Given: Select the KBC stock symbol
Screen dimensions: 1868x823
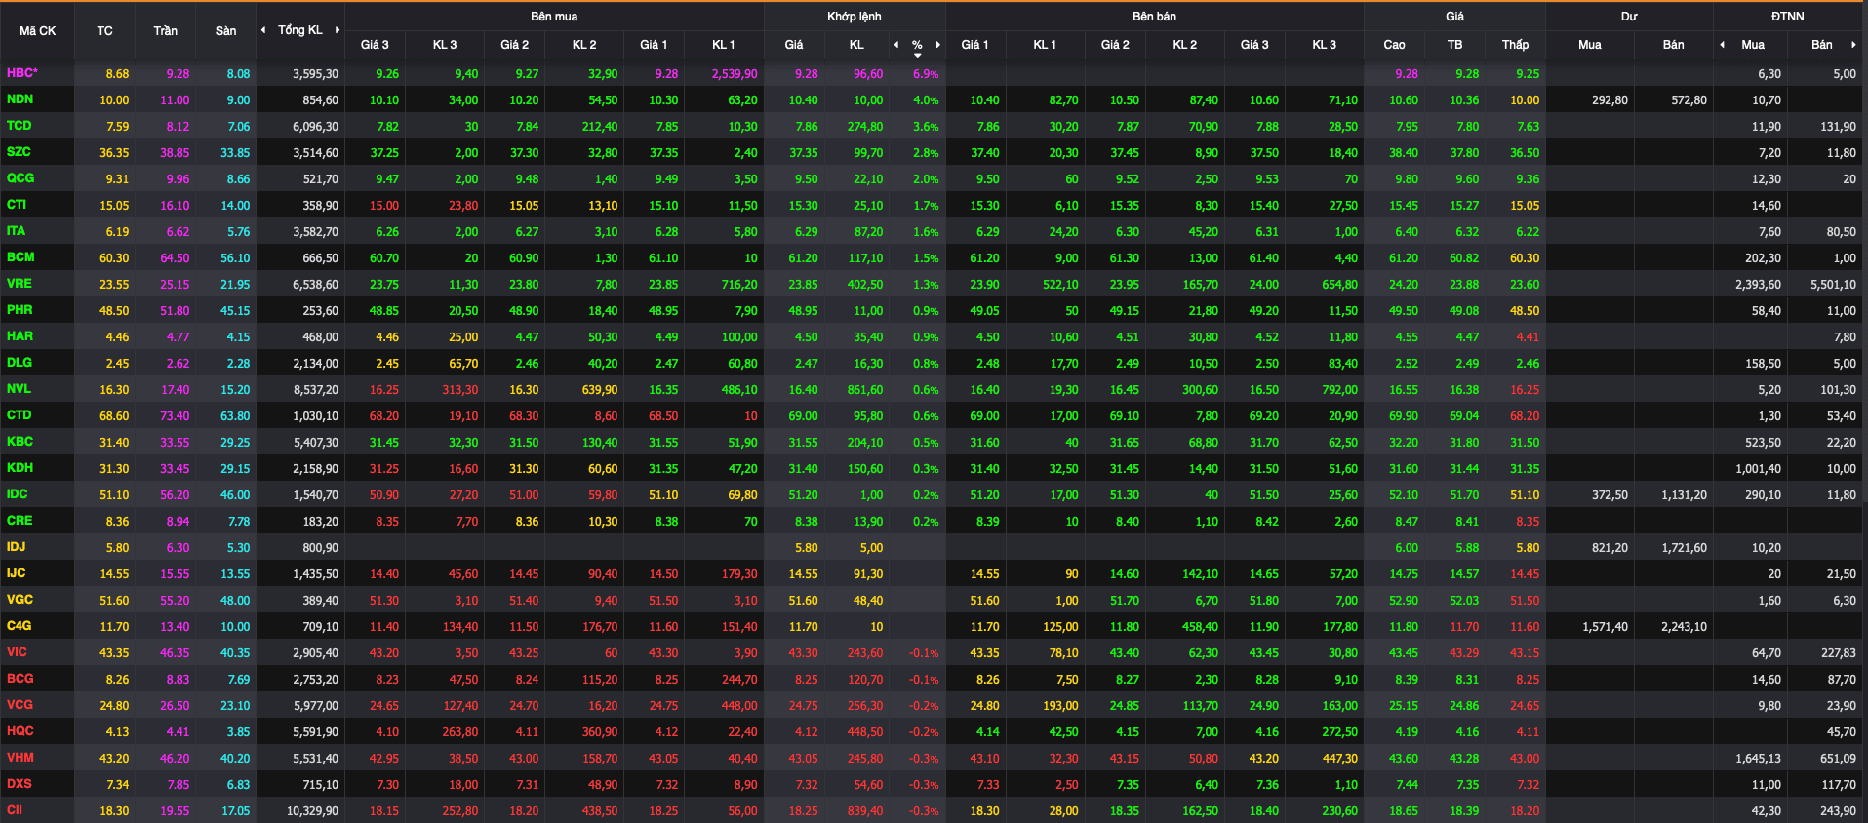Looking at the screenshot, I should 20,442.
